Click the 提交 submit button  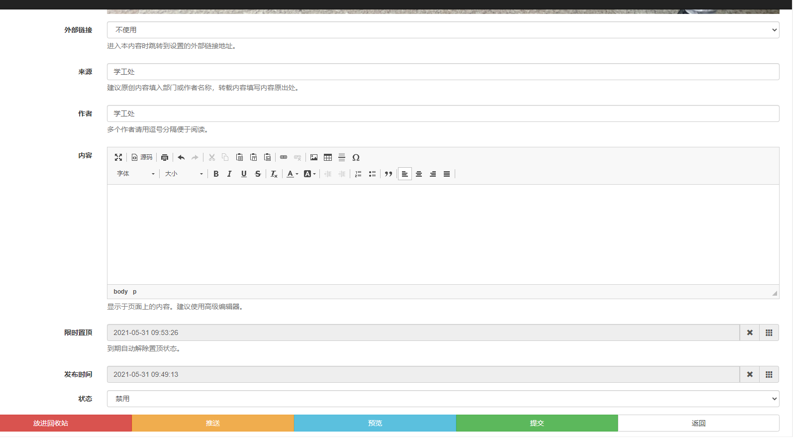[x=537, y=423]
